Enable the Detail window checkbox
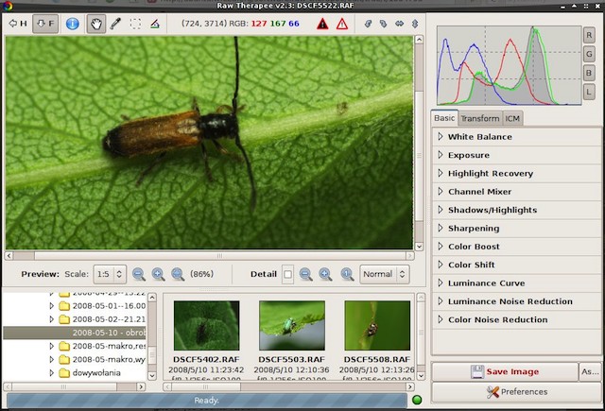This screenshot has width=605, height=411. click(287, 274)
